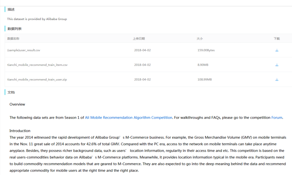Open the competition Forum link
Screen dimensions: 292x175
[277, 117]
